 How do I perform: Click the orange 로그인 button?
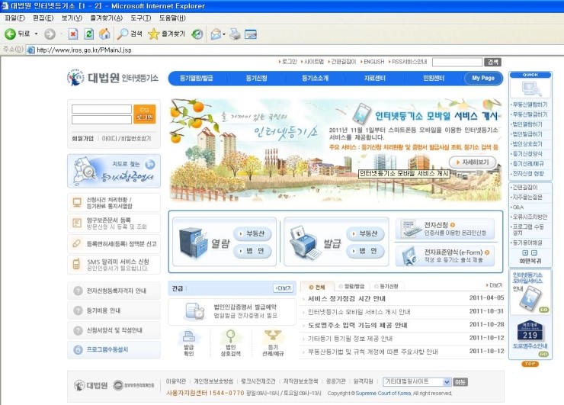145,114
